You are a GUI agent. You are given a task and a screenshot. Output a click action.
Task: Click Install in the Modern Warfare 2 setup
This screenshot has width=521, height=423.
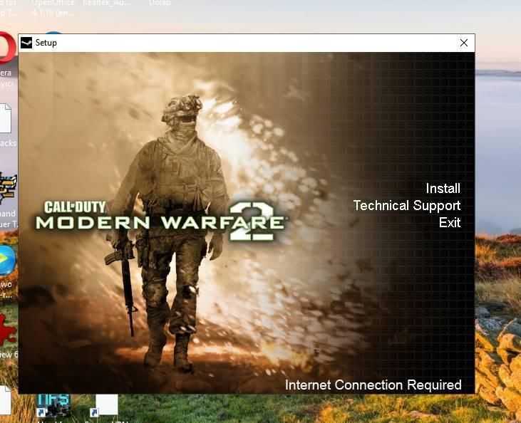(x=443, y=189)
